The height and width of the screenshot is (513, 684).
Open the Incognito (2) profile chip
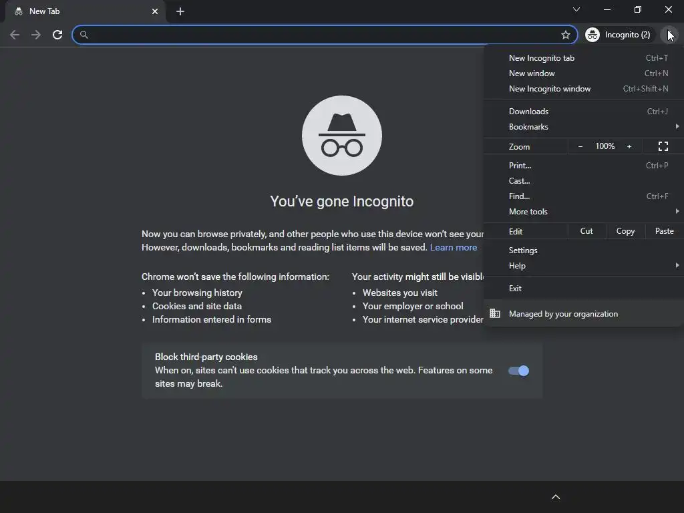point(619,35)
